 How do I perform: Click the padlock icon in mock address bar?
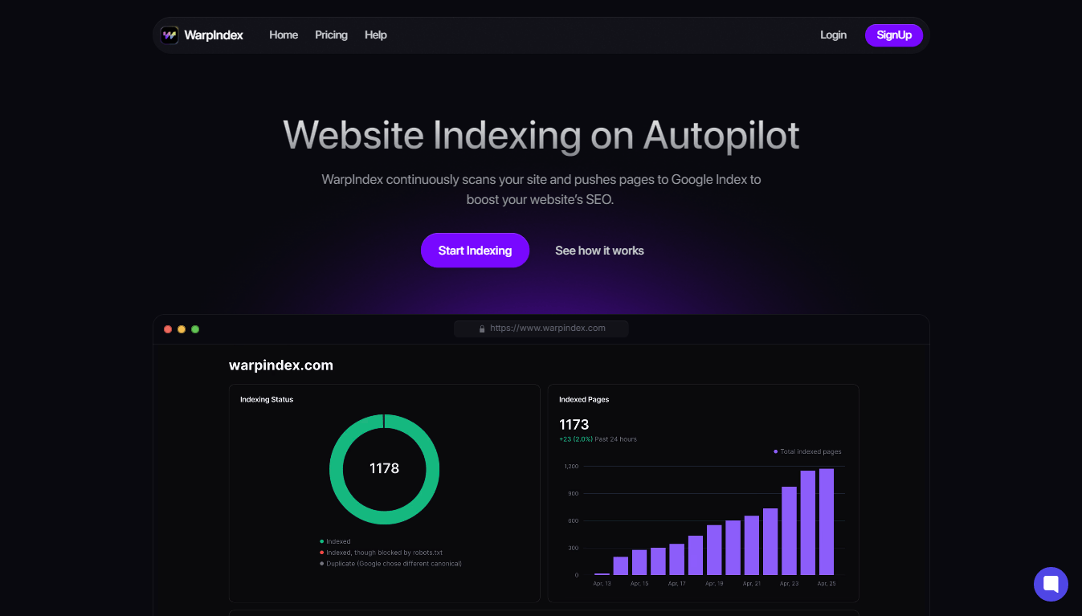(482, 328)
